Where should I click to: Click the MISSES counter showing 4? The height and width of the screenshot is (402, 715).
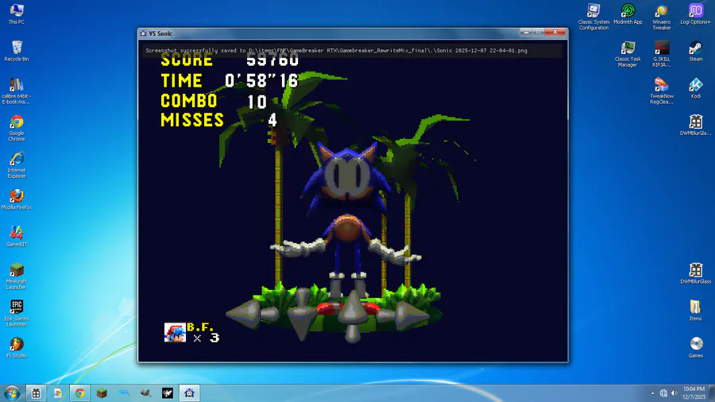point(219,120)
